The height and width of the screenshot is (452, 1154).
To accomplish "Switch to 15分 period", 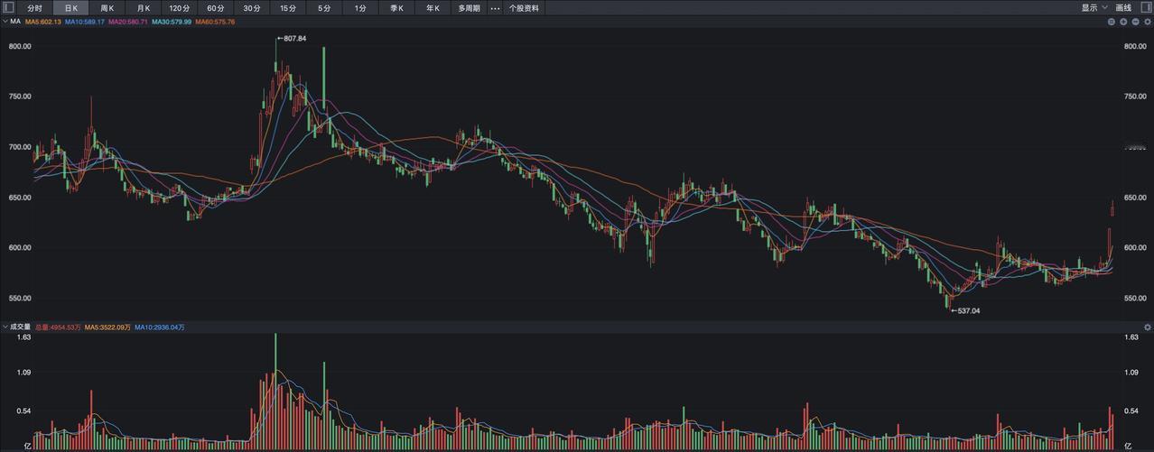I will [287, 7].
